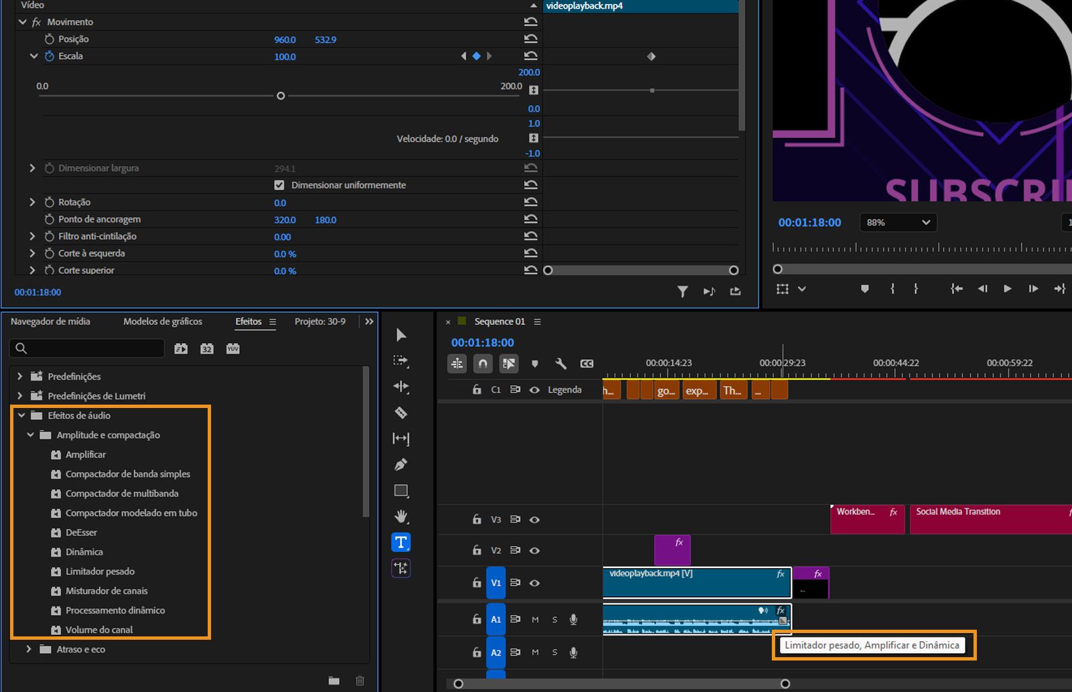This screenshot has width=1072, height=692.
Task: Open the timeline wrench settings
Action: [561, 363]
